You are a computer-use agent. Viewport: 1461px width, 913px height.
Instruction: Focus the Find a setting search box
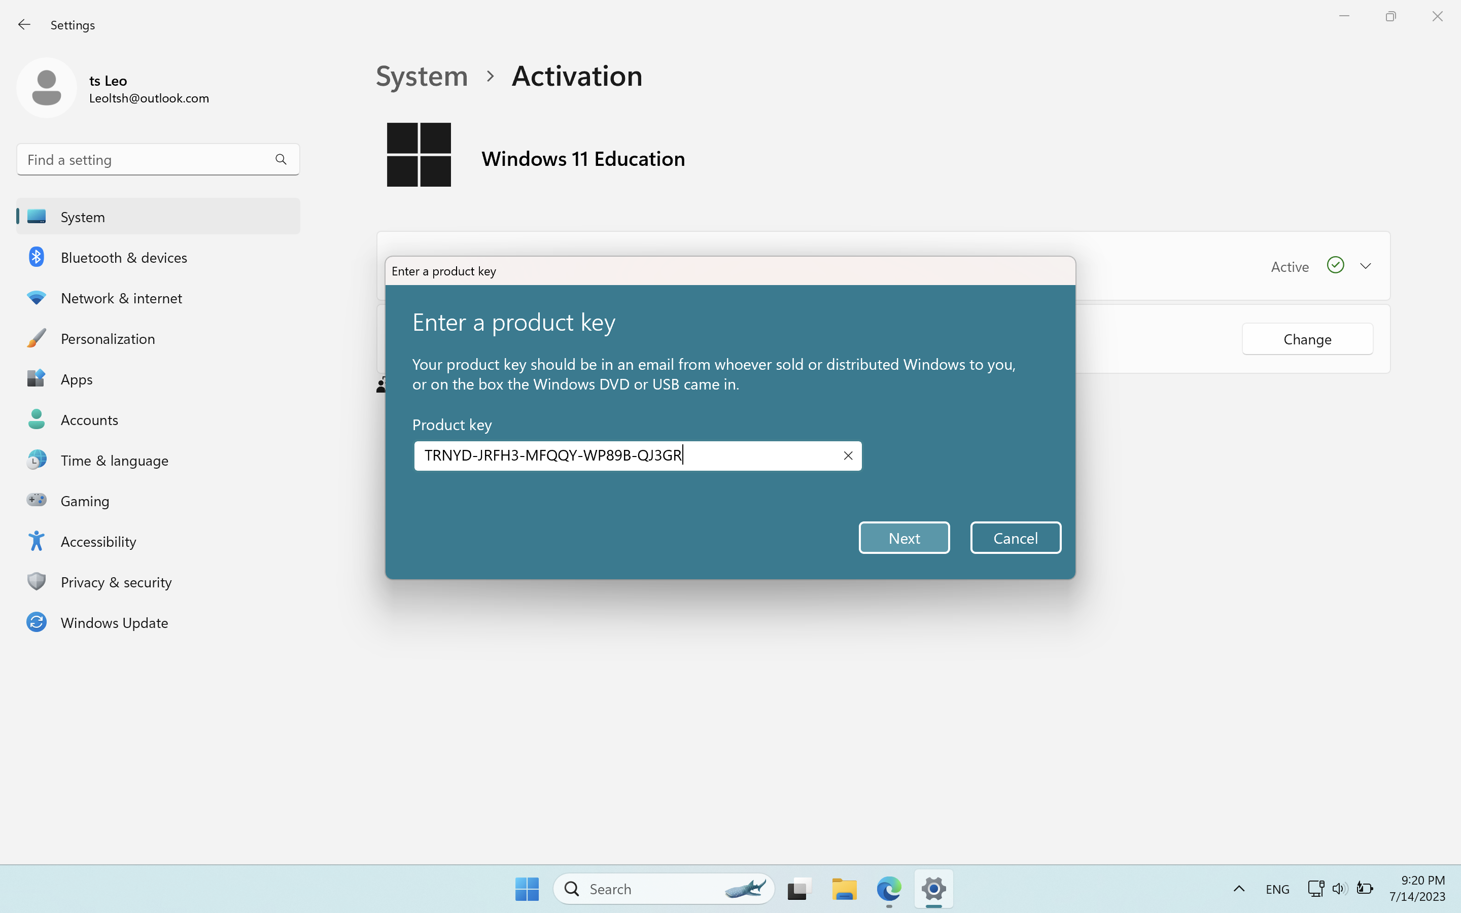click(145, 160)
